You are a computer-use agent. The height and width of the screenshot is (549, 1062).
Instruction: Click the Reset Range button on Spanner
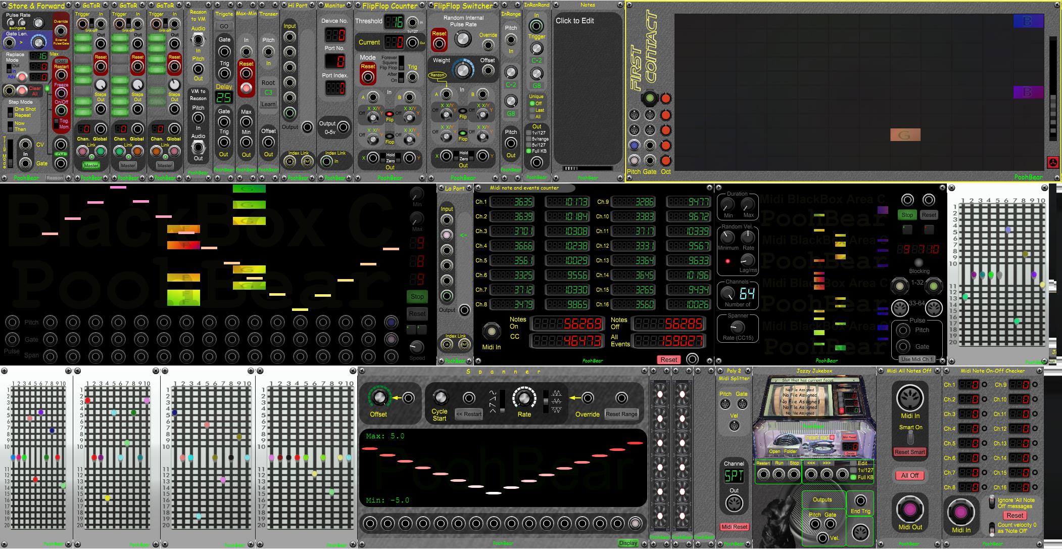click(x=621, y=414)
